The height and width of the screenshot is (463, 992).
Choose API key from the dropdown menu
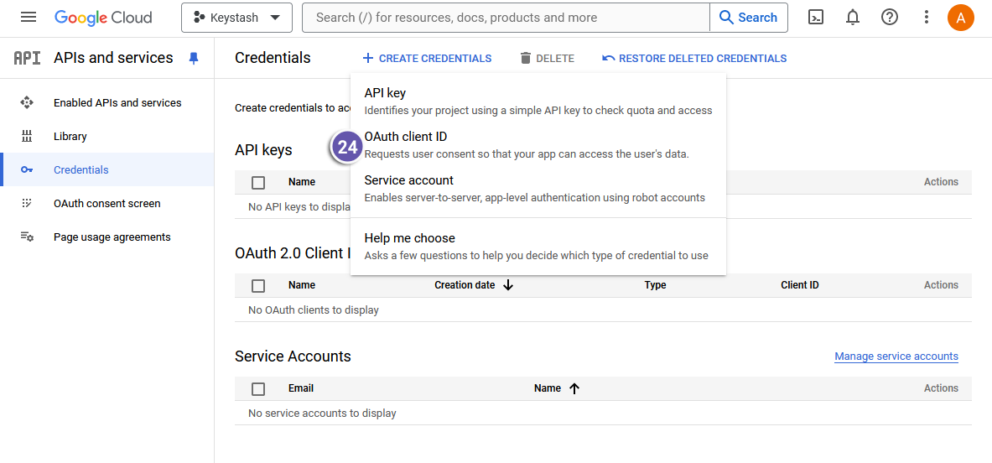point(538,101)
